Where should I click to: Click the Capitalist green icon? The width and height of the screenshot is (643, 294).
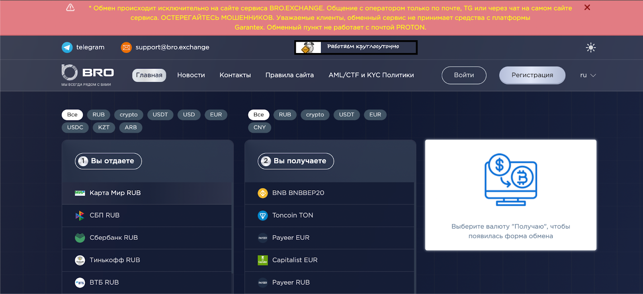point(263,260)
